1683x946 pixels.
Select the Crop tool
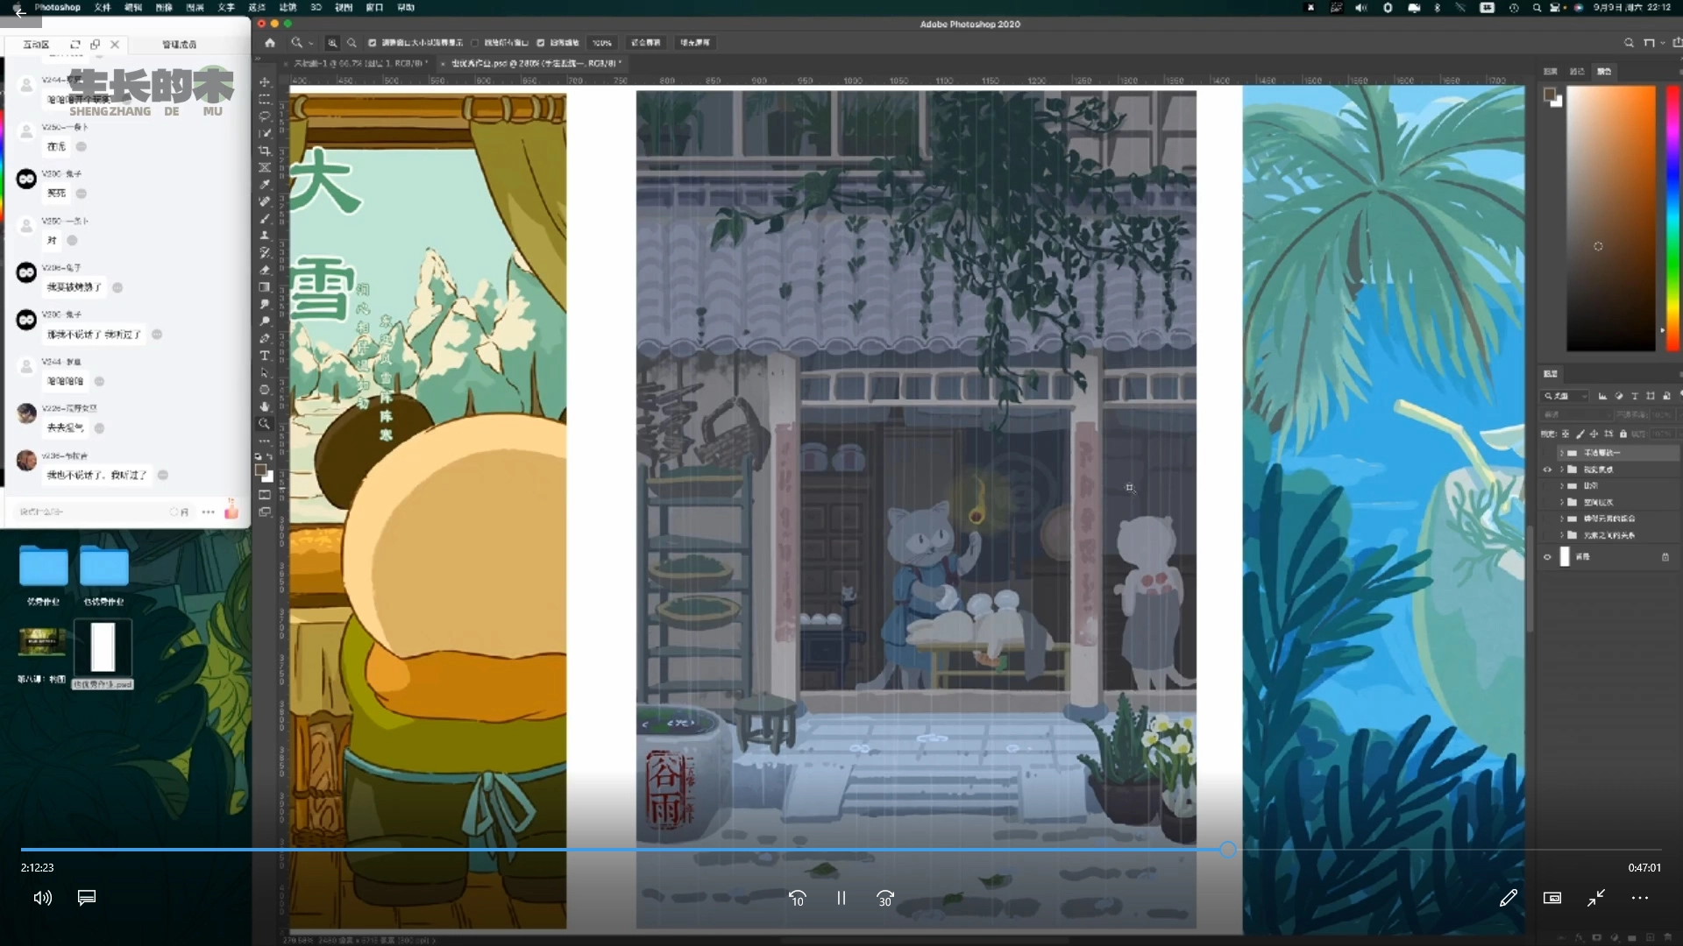tap(264, 151)
